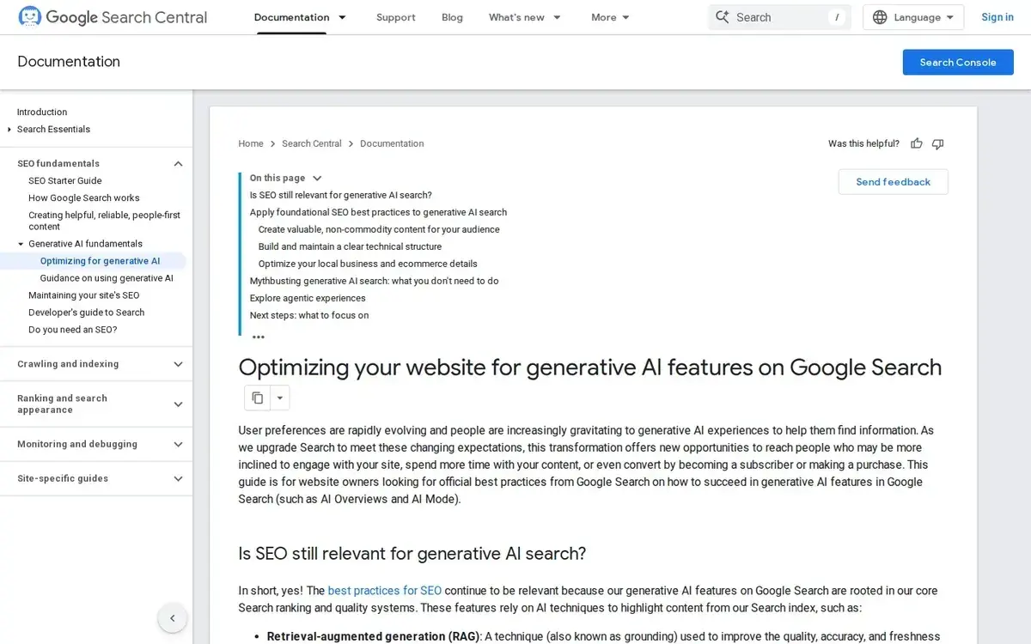The image size is (1031, 644).
Task: Open Do you need an SEO? page
Action: coord(73,330)
